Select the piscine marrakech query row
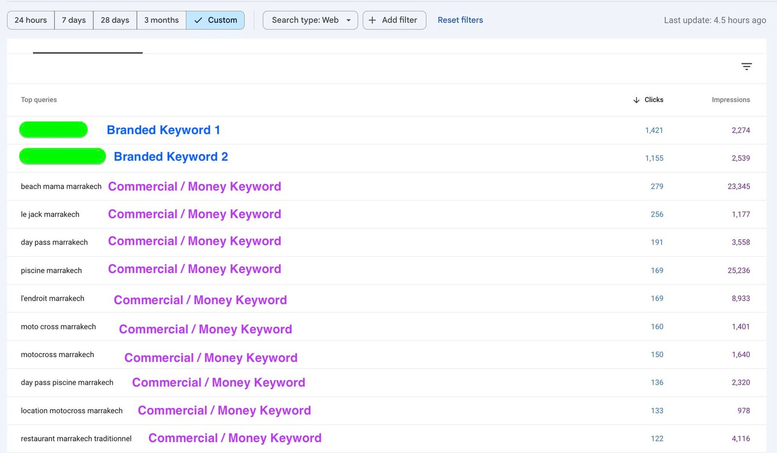Screen dimensions: 777x453 51,270
